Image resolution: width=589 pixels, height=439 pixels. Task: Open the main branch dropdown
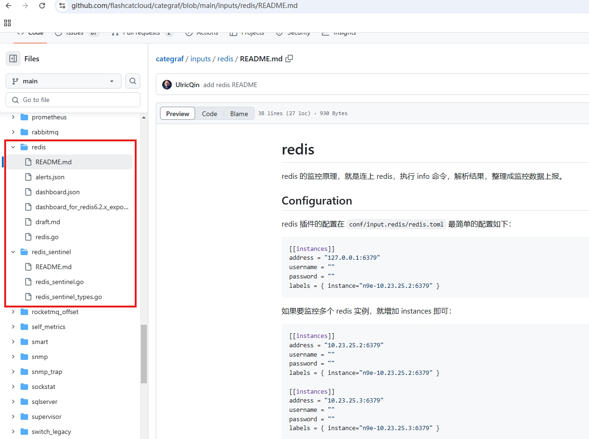(x=64, y=81)
